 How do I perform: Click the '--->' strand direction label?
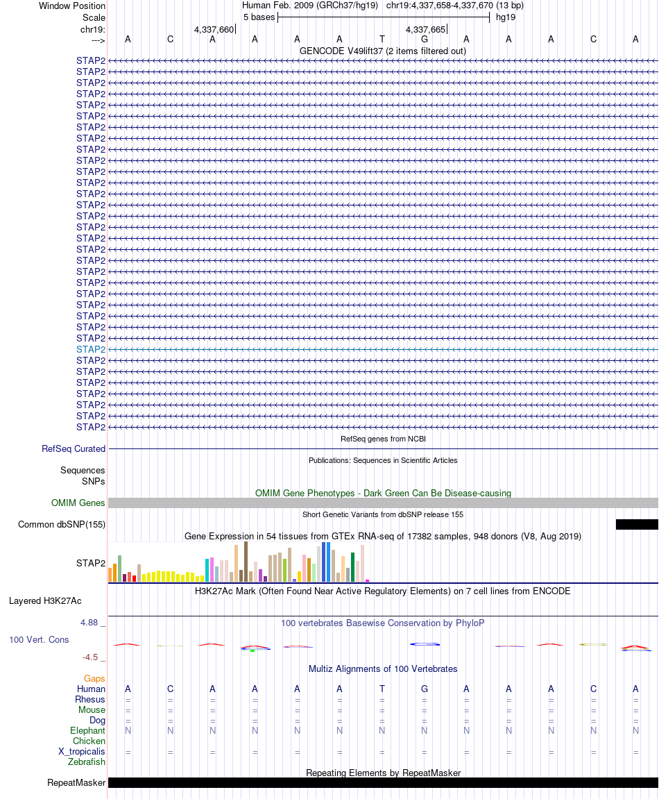tap(99, 40)
